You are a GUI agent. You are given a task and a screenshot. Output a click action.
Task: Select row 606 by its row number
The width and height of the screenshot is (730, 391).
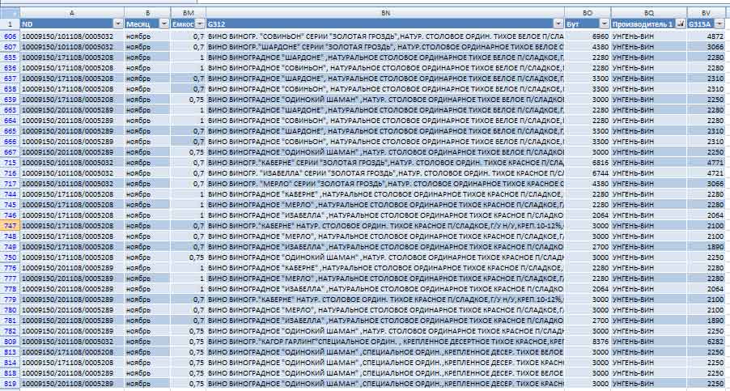click(11, 36)
